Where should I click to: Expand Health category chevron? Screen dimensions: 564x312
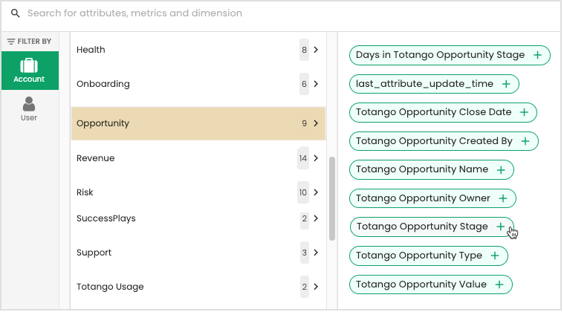click(x=316, y=50)
